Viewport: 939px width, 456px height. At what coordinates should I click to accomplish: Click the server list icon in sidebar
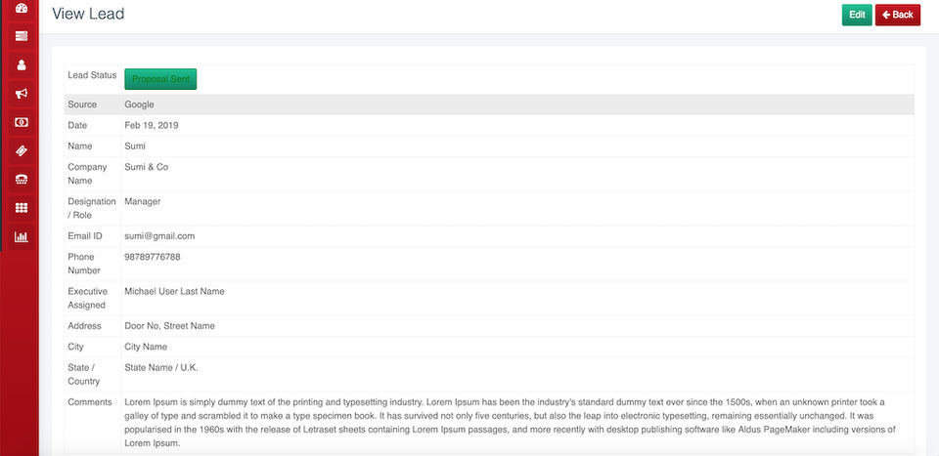[21, 36]
